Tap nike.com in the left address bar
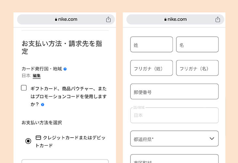 point(68,20)
